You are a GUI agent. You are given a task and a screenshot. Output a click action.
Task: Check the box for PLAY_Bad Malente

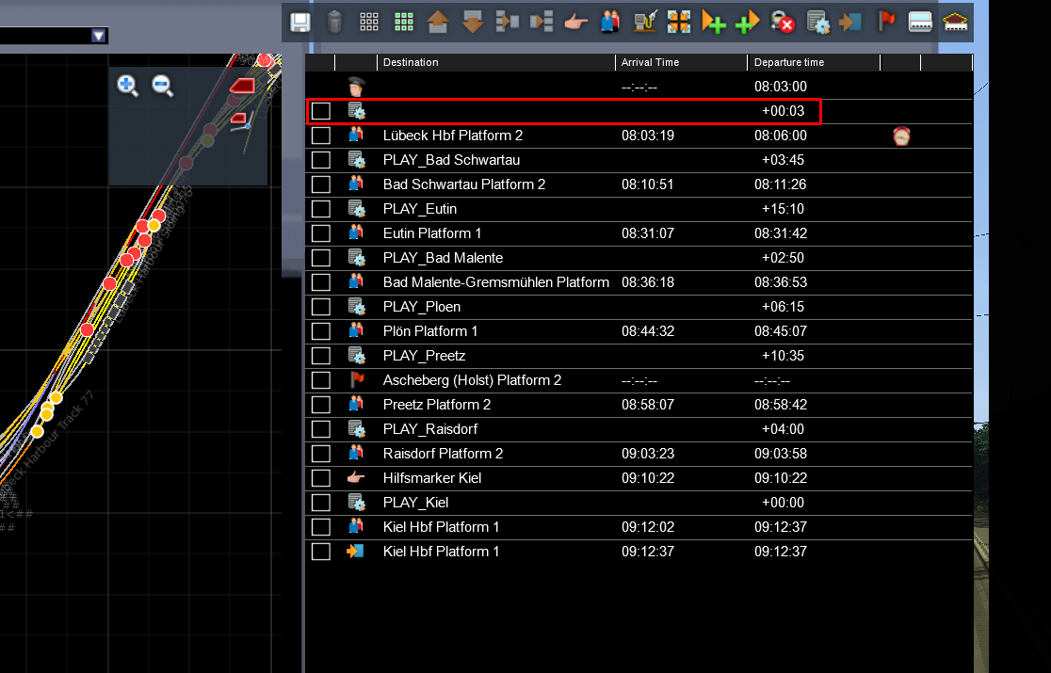[x=321, y=258]
